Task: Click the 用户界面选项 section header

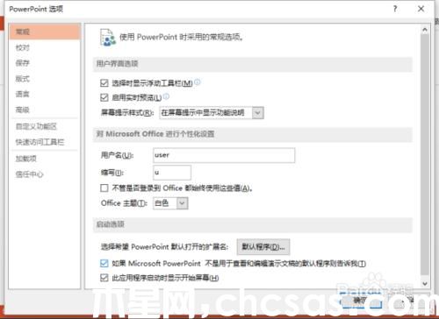Action: (253, 64)
